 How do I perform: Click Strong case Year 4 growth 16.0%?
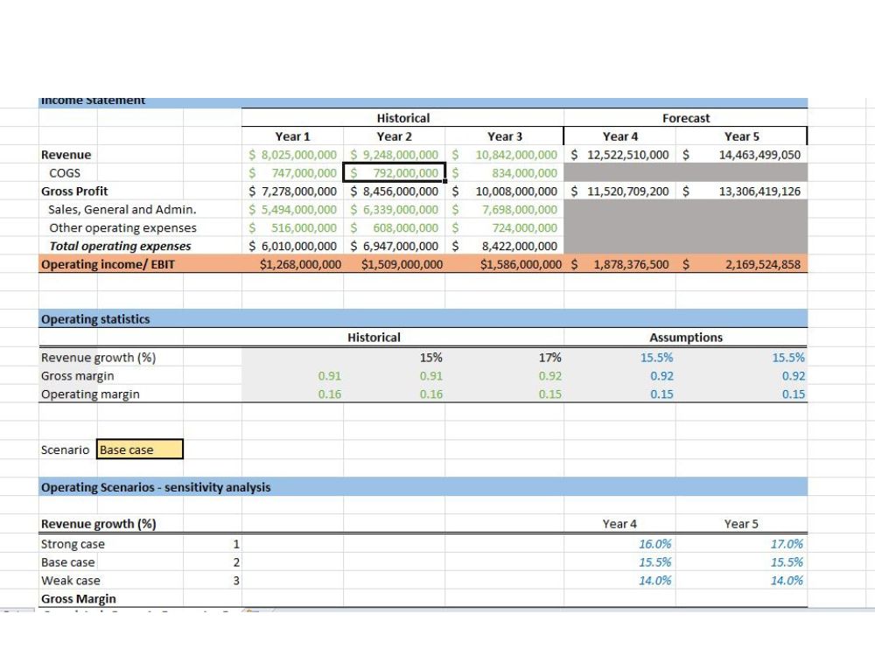click(619, 544)
